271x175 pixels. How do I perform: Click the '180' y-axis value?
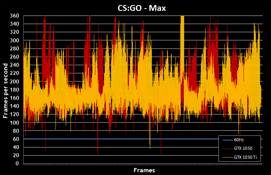click(x=14, y=90)
